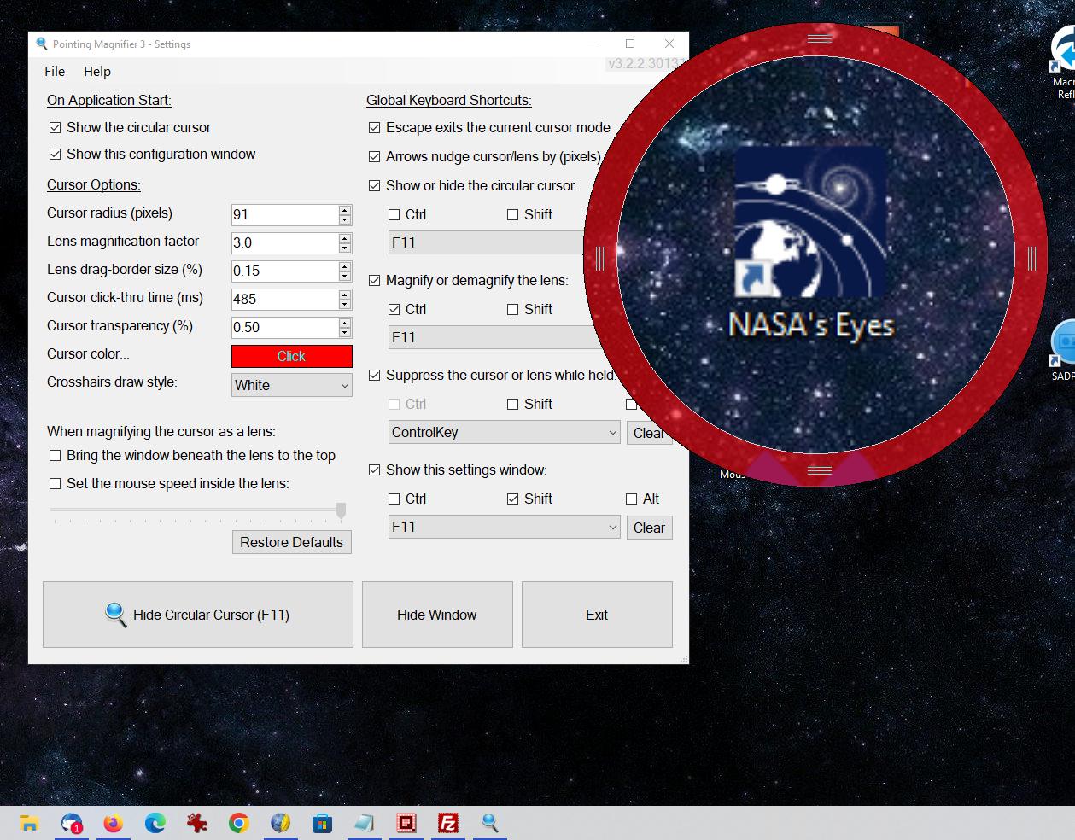Image resolution: width=1075 pixels, height=840 pixels.
Task: Open the red square app in taskbar
Action: pos(406,823)
